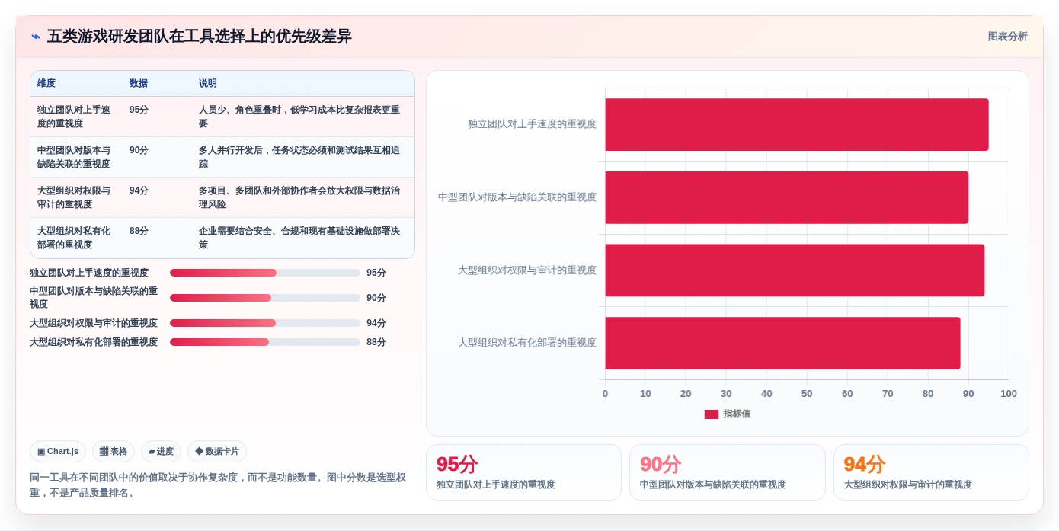Click the 中型团队对版本与缺陷关联的重视度 progress bar
1059x531 pixels.
(265, 298)
